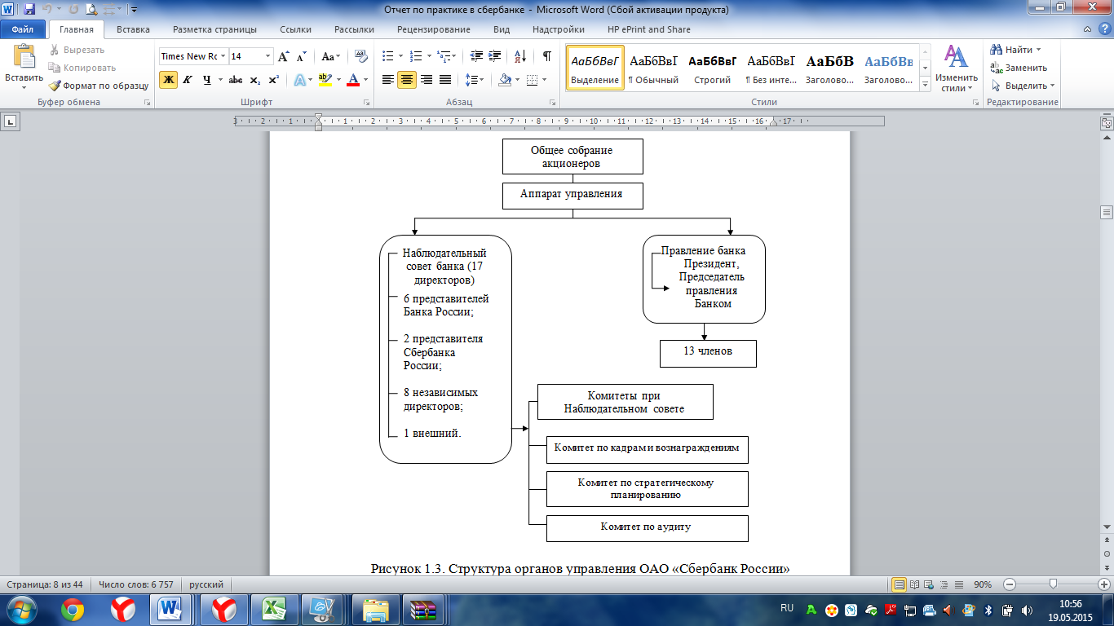
Task: Open the Файл tab
Action: pos(23,29)
